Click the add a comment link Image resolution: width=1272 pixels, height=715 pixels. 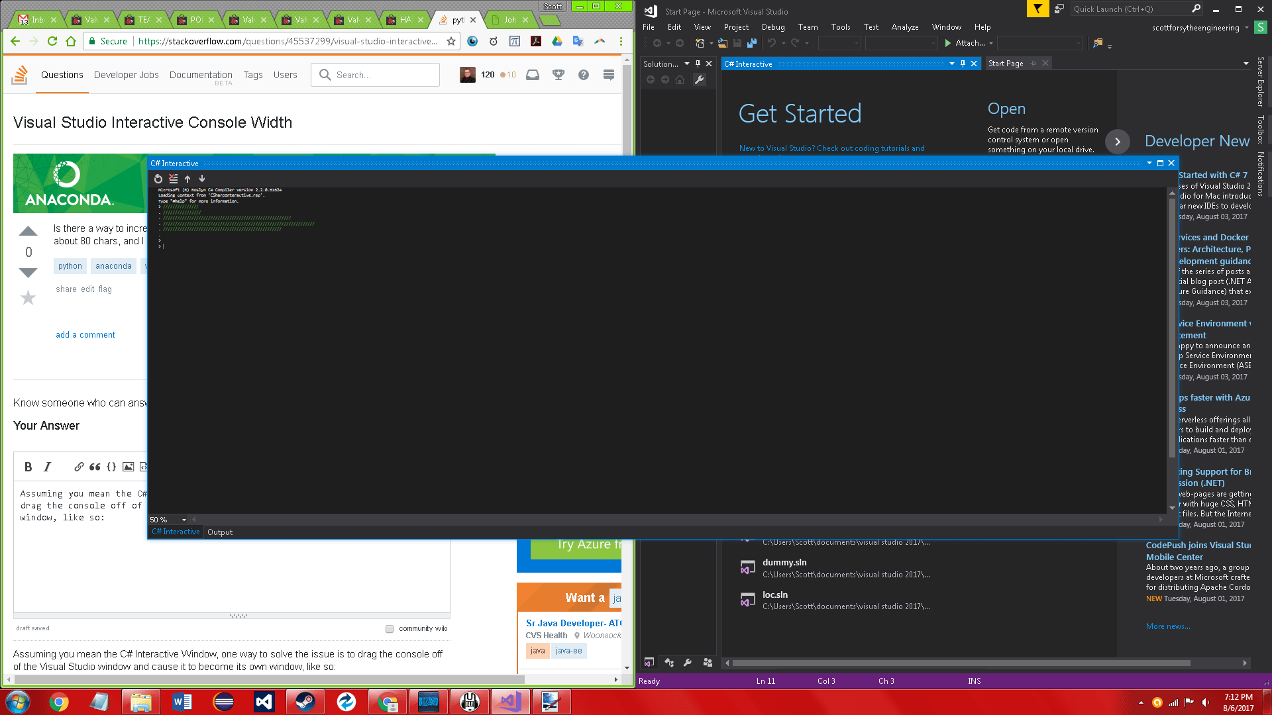point(85,335)
